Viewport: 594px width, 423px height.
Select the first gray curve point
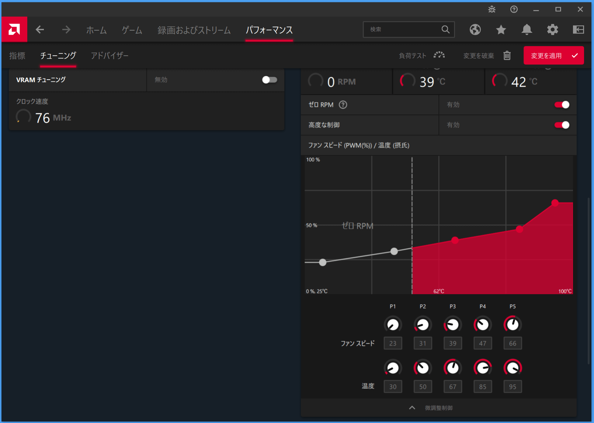[x=323, y=262]
